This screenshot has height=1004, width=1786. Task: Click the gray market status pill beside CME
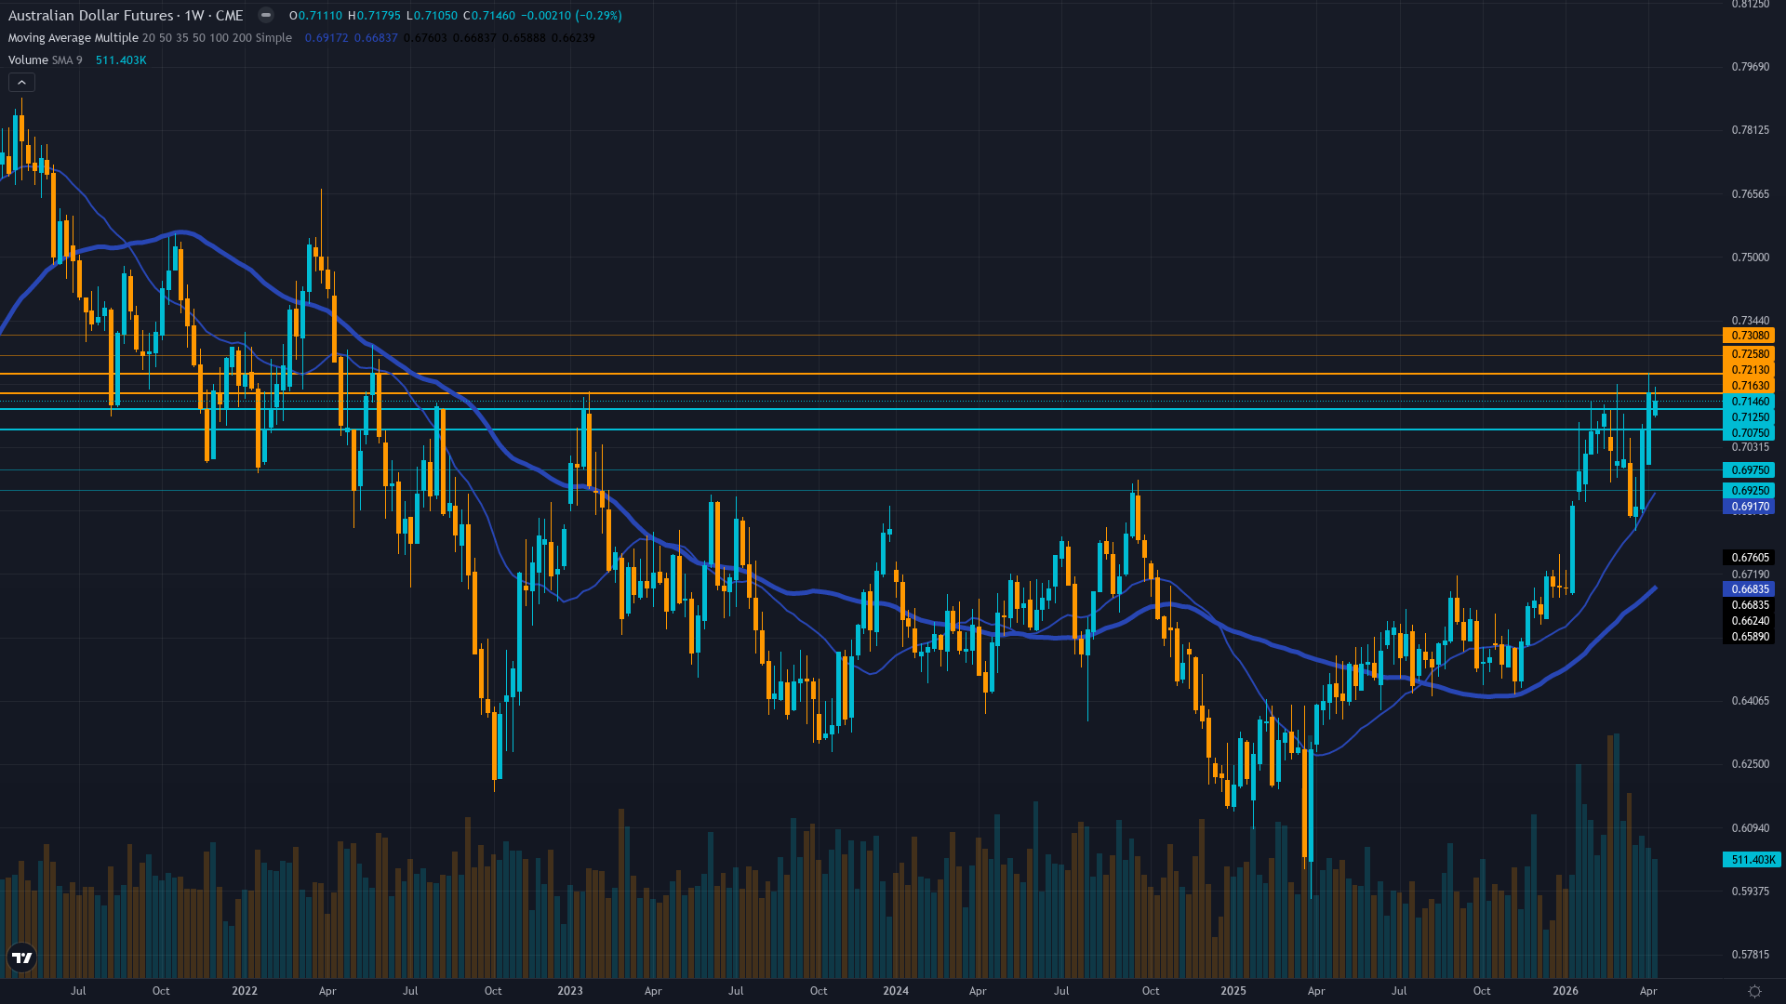coord(266,15)
